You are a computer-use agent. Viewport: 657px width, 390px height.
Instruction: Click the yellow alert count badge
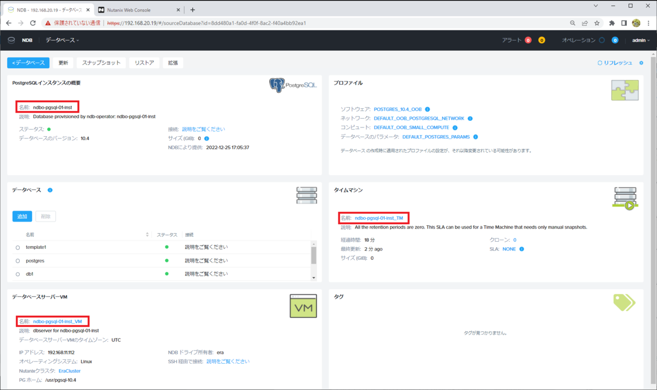pos(541,40)
